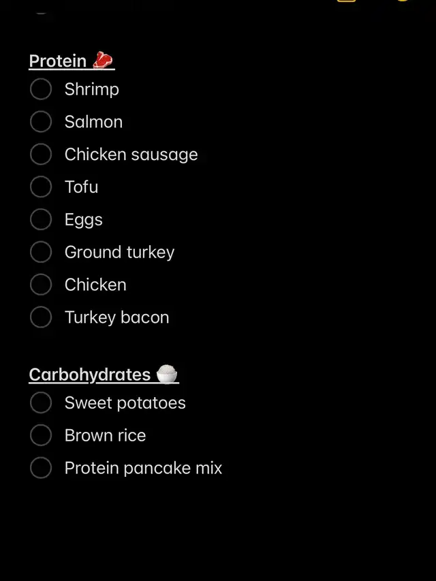Select the Protein heading text
This screenshot has width=436, height=581.
point(58,61)
